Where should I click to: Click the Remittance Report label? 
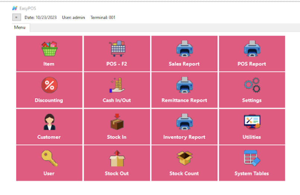point(184,100)
